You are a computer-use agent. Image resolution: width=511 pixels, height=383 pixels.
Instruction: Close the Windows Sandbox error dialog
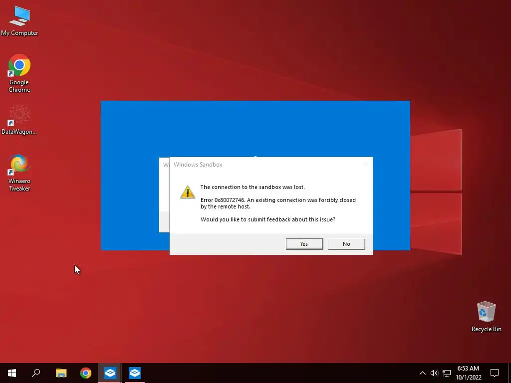click(x=365, y=165)
